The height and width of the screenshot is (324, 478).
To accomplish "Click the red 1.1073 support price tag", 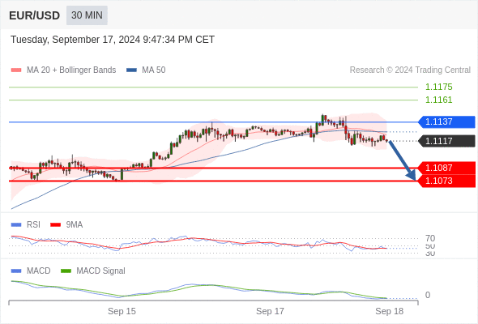I will 447,181.
